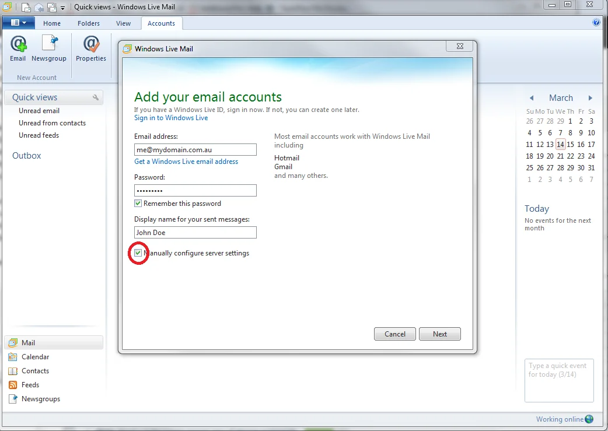This screenshot has height=431, width=608.
Task: Open Mail from the navigation pane
Action: pyautogui.click(x=54, y=342)
